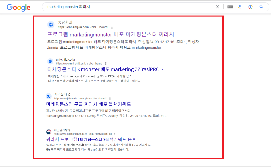Viewport: 271px width, 167px height.
Task: Click the Google logo
Action: pos(18,7)
